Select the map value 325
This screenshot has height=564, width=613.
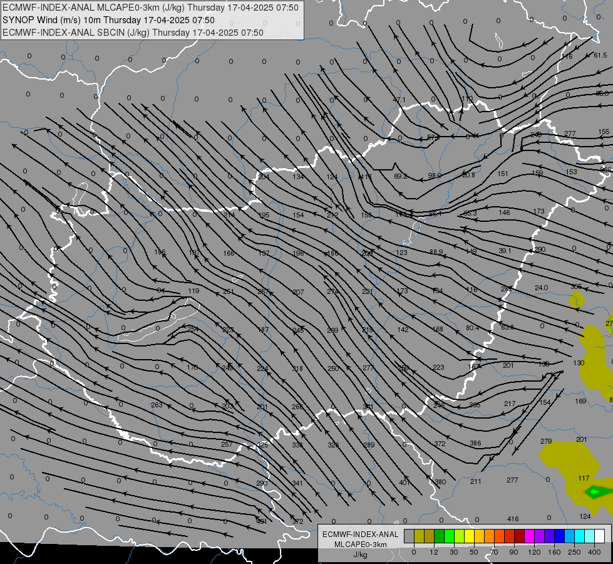[263, 445]
